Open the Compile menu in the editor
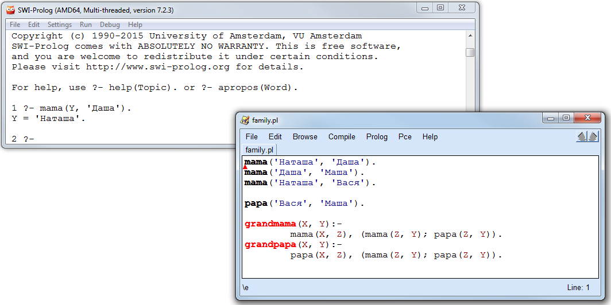This screenshot has width=611, height=305. [x=342, y=137]
